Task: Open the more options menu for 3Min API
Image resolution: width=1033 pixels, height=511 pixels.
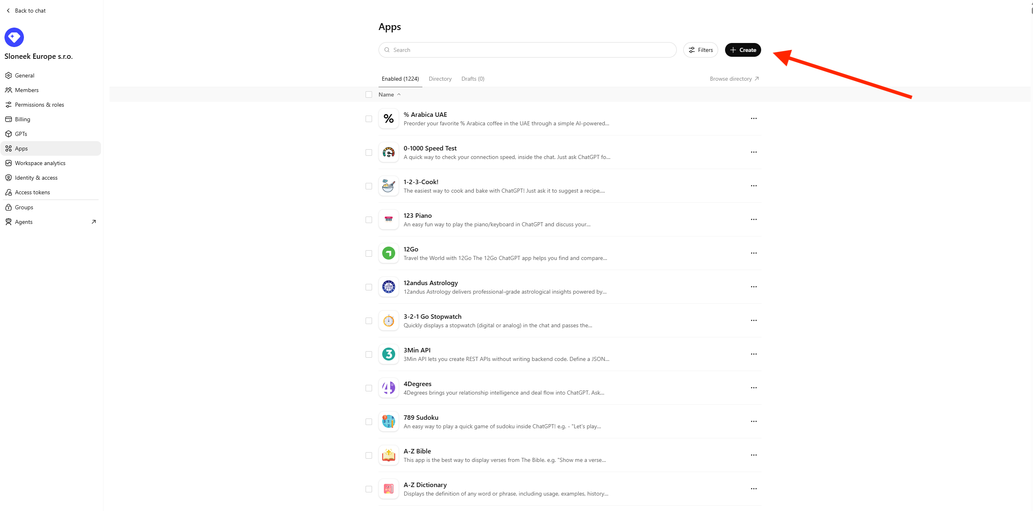Action: [754, 354]
